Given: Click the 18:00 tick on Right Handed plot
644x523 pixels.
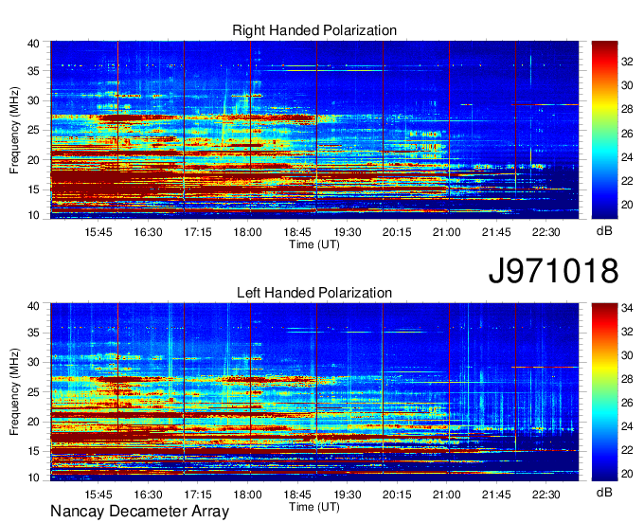Looking at the screenshot, I should pos(248,232).
